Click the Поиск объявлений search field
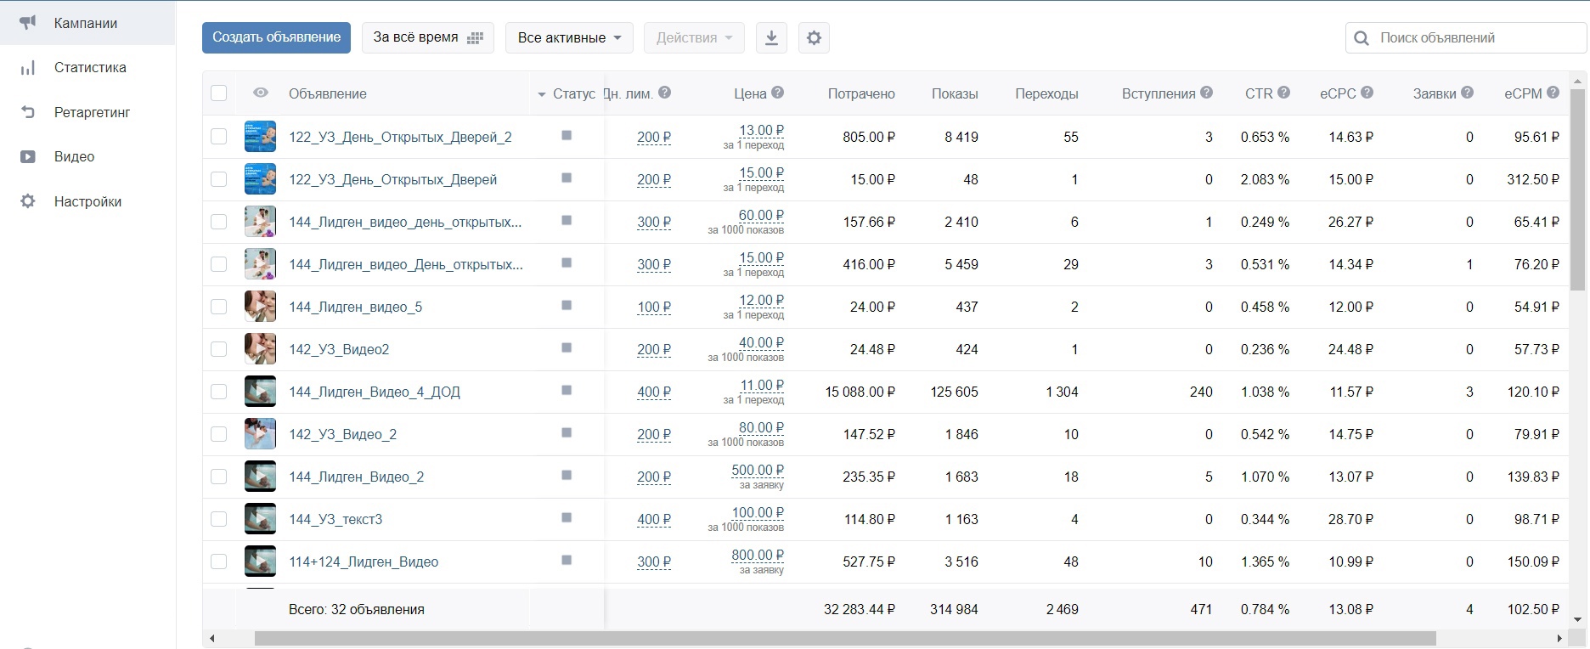Image resolution: width=1590 pixels, height=649 pixels. (x=1474, y=38)
